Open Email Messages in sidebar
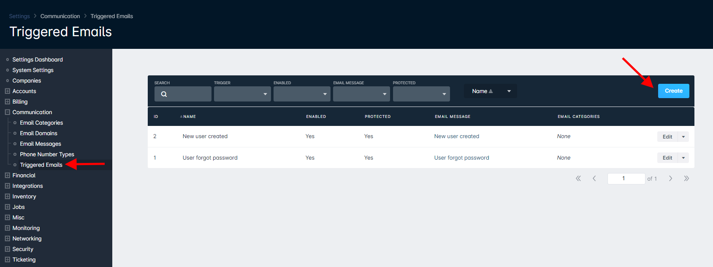The height and width of the screenshot is (267, 713). click(x=41, y=144)
